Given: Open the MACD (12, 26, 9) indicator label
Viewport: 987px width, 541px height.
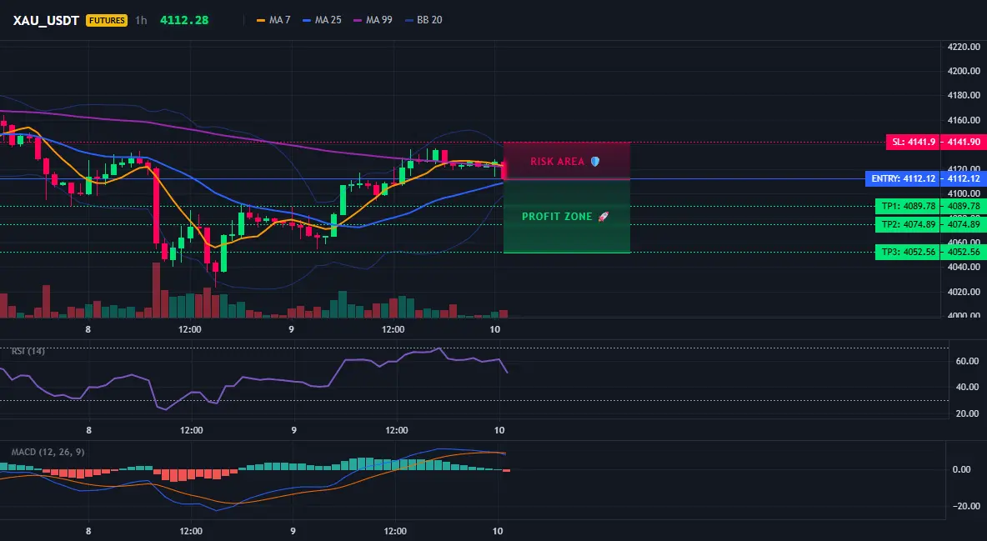Looking at the screenshot, I should coord(48,452).
